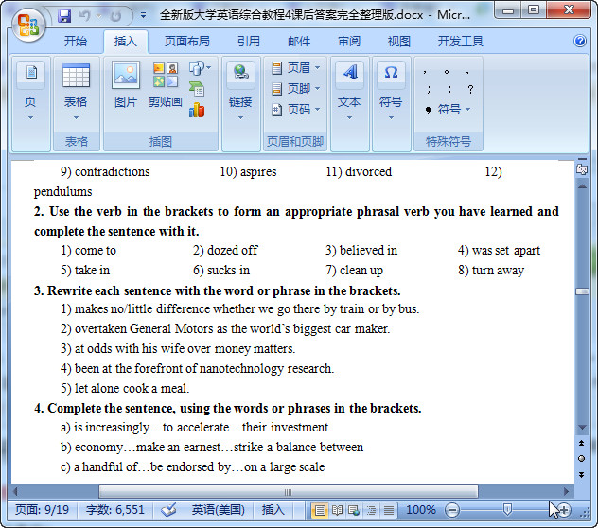Open the 开发工具 tab
The image size is (598, 528).
pyautogui.click(x=460, y=41)
